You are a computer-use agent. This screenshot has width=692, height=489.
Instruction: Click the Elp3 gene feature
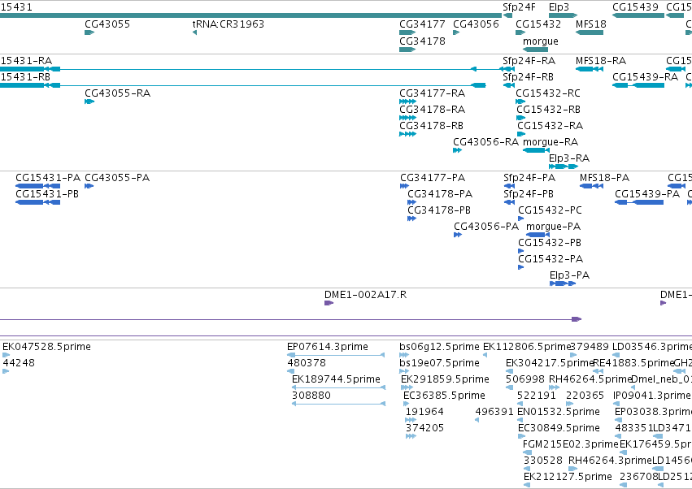click(564, 15)
